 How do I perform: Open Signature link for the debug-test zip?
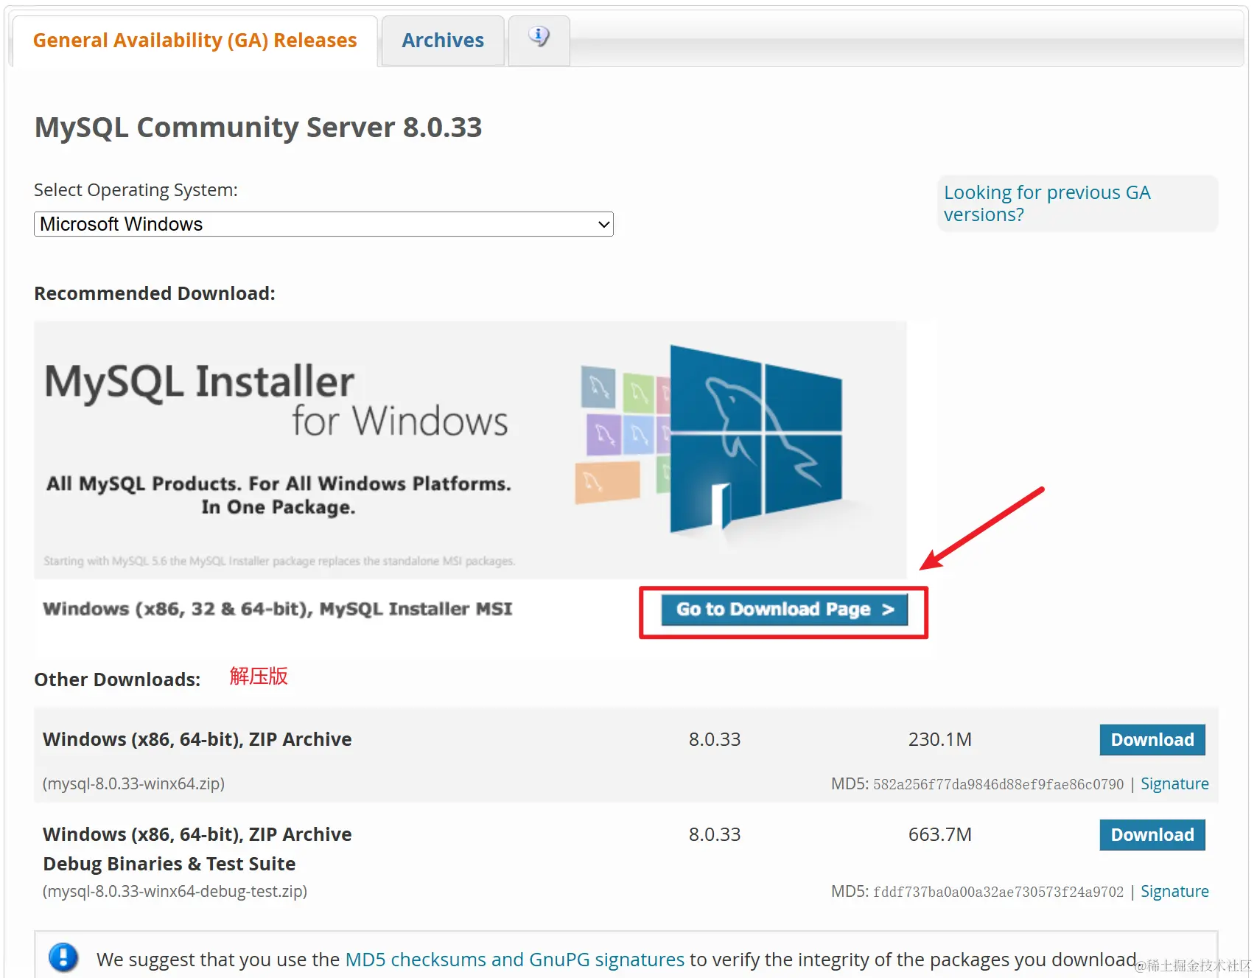click(x=1174, y=892)
